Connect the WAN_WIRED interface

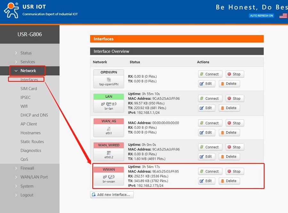pos(210,147)
